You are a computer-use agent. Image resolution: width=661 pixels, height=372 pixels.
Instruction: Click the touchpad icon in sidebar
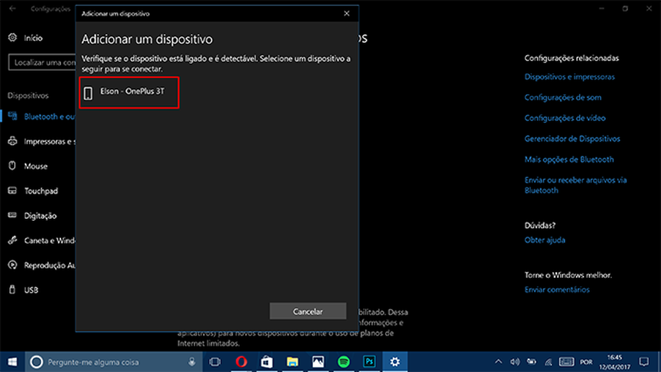pyautogui.click(x=12, y=191)
